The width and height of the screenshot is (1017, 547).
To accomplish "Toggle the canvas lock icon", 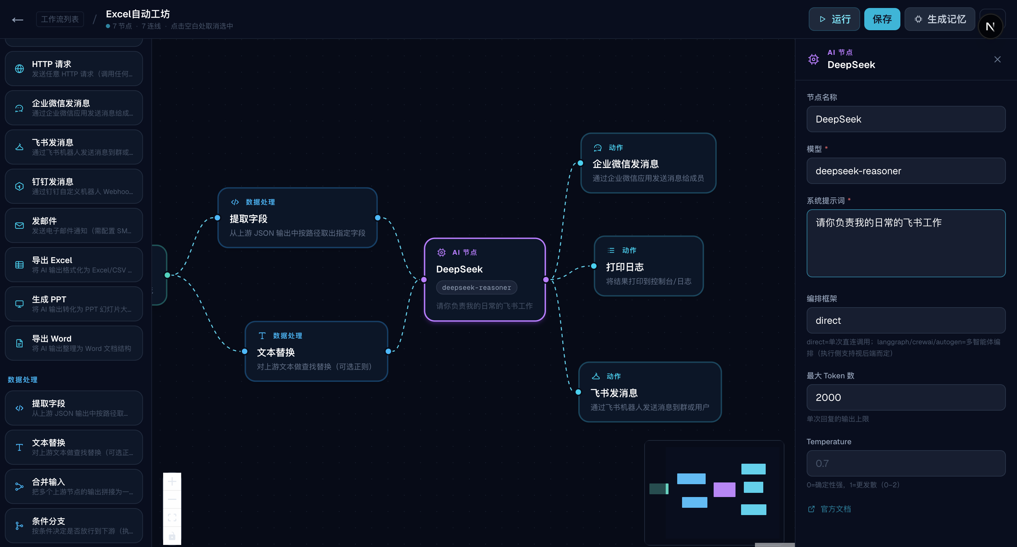I will click(x=172, y=536).
